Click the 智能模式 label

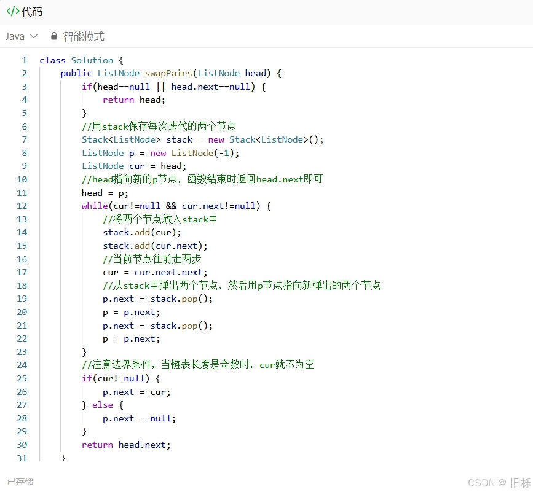coord(84,36)
